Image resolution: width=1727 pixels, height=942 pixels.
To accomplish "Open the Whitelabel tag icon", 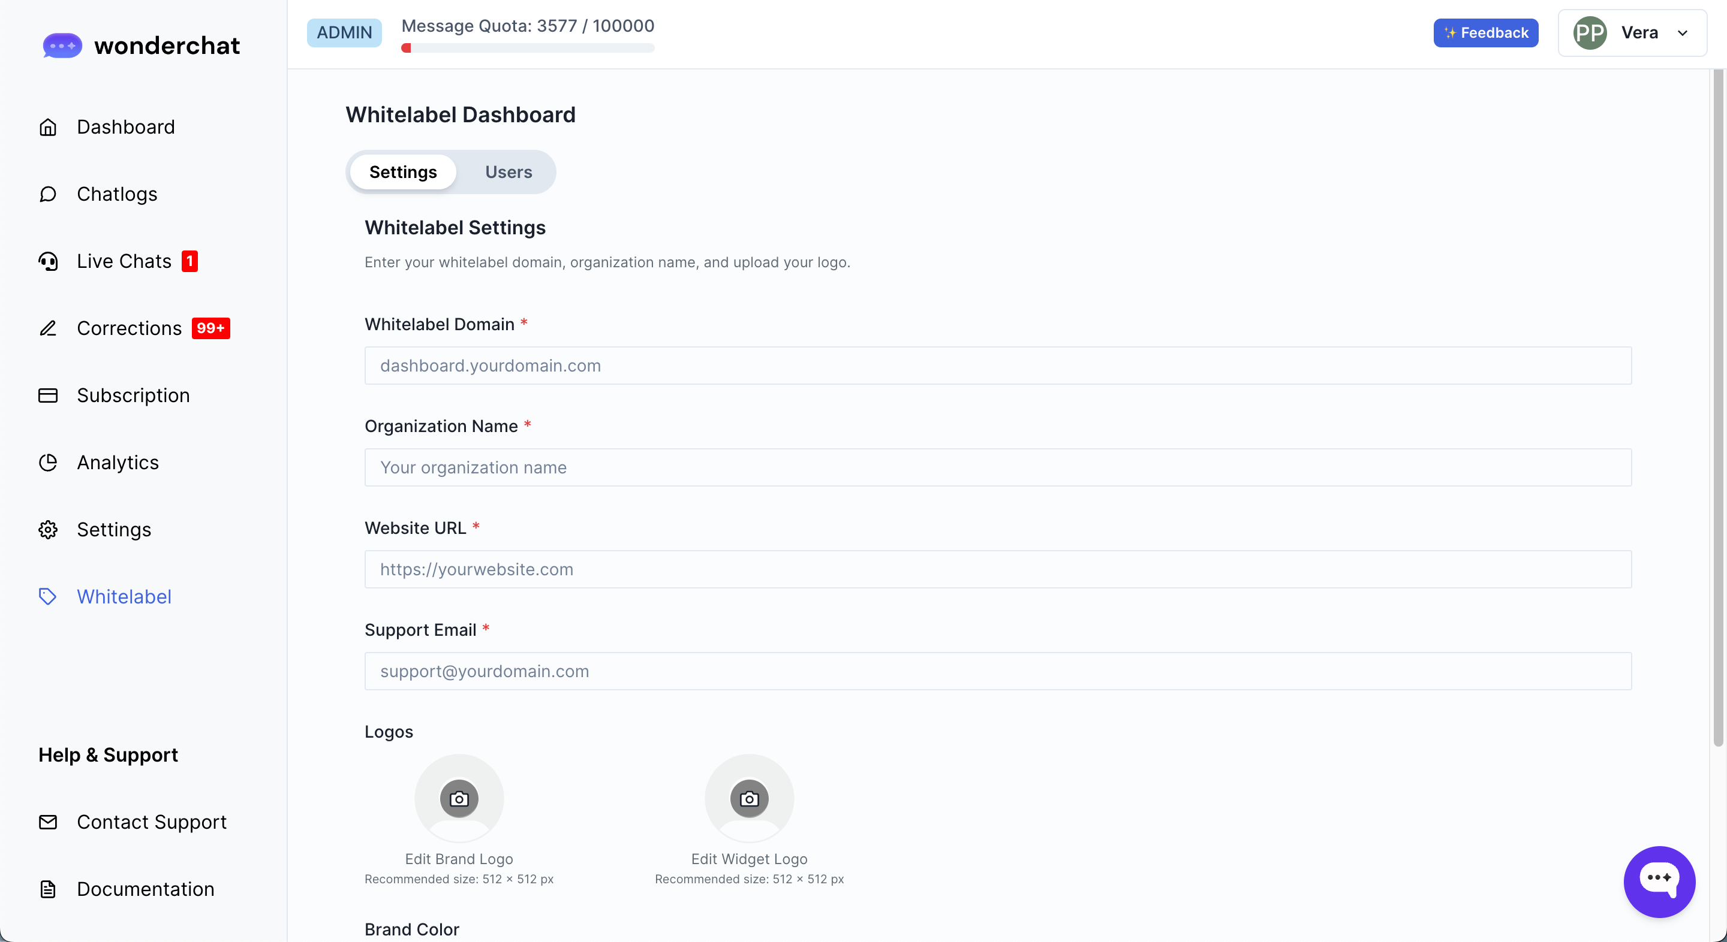I will [47, 596].
